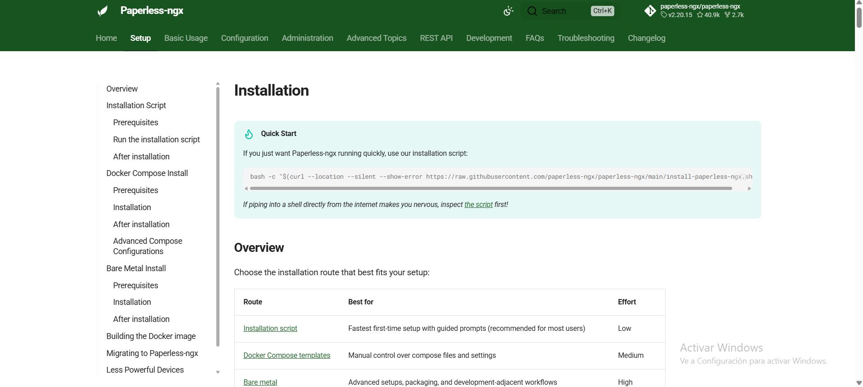Jump to Overview in the sidebar
The image size is (863, 387).
pos(122,89)
